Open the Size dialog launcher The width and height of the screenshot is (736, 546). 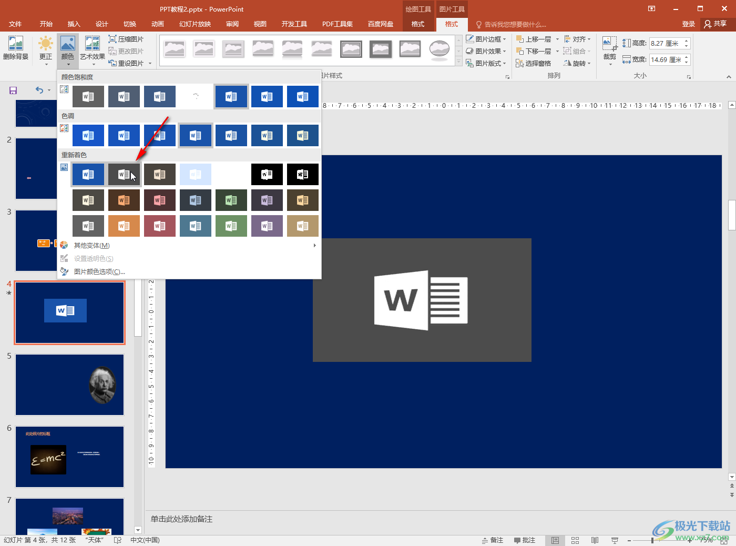689,77
